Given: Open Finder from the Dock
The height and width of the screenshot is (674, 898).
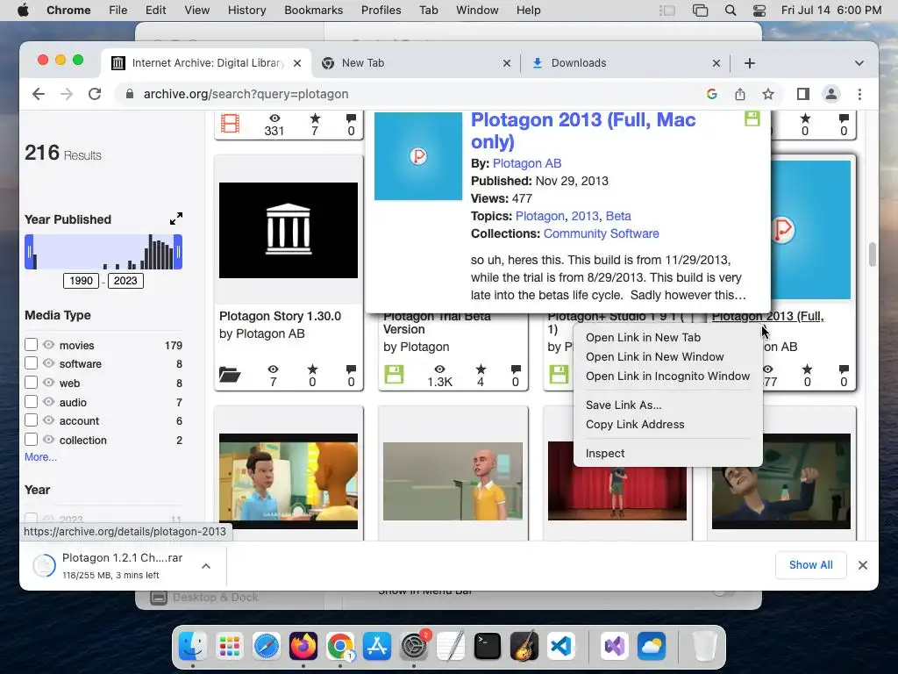Looking at the screenshot, I should click(192, 647).
